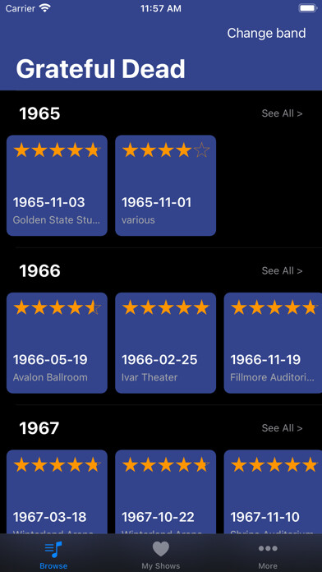The width and height of the screenshot is (322, 572).
Task: Tap star rating on 1967-10-22 card
Action: pos(166,465)
